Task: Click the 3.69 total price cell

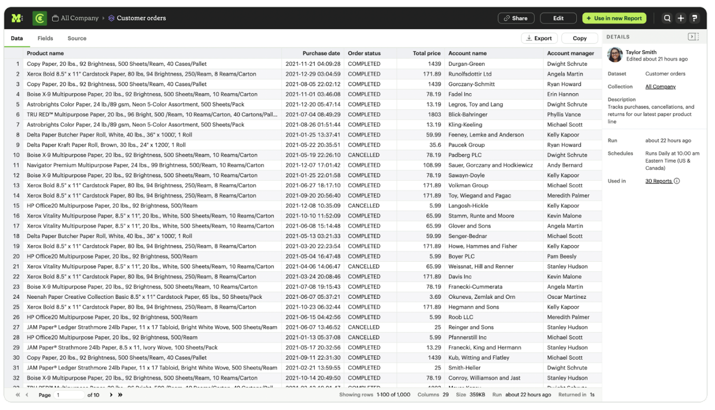Action: tap(420, 297)
